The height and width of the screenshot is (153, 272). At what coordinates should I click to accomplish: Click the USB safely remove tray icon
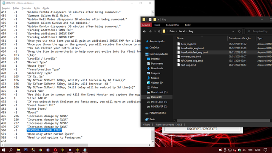pyautogui.click(x=225, y=150)
